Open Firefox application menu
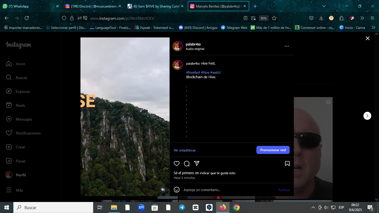 (x=372, y=18)
